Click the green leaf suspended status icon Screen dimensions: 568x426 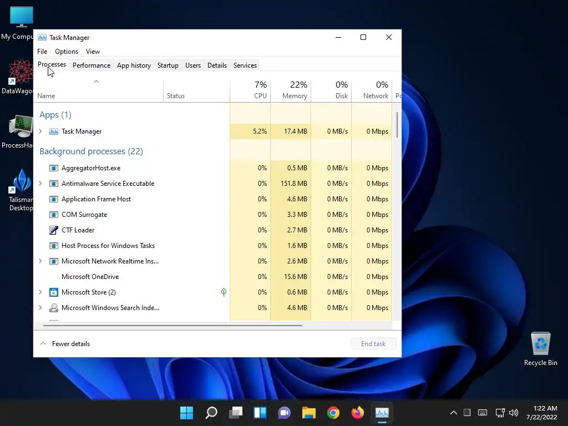pyautogui.click(x=224, y=292)
